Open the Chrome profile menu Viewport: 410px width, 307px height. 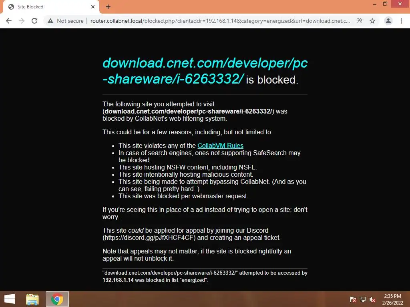388,21
